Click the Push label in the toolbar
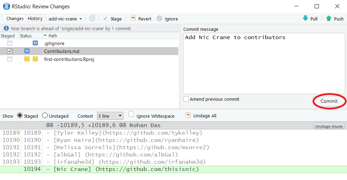This screenshot has width=347, height=180. click(x=339, y=19)
